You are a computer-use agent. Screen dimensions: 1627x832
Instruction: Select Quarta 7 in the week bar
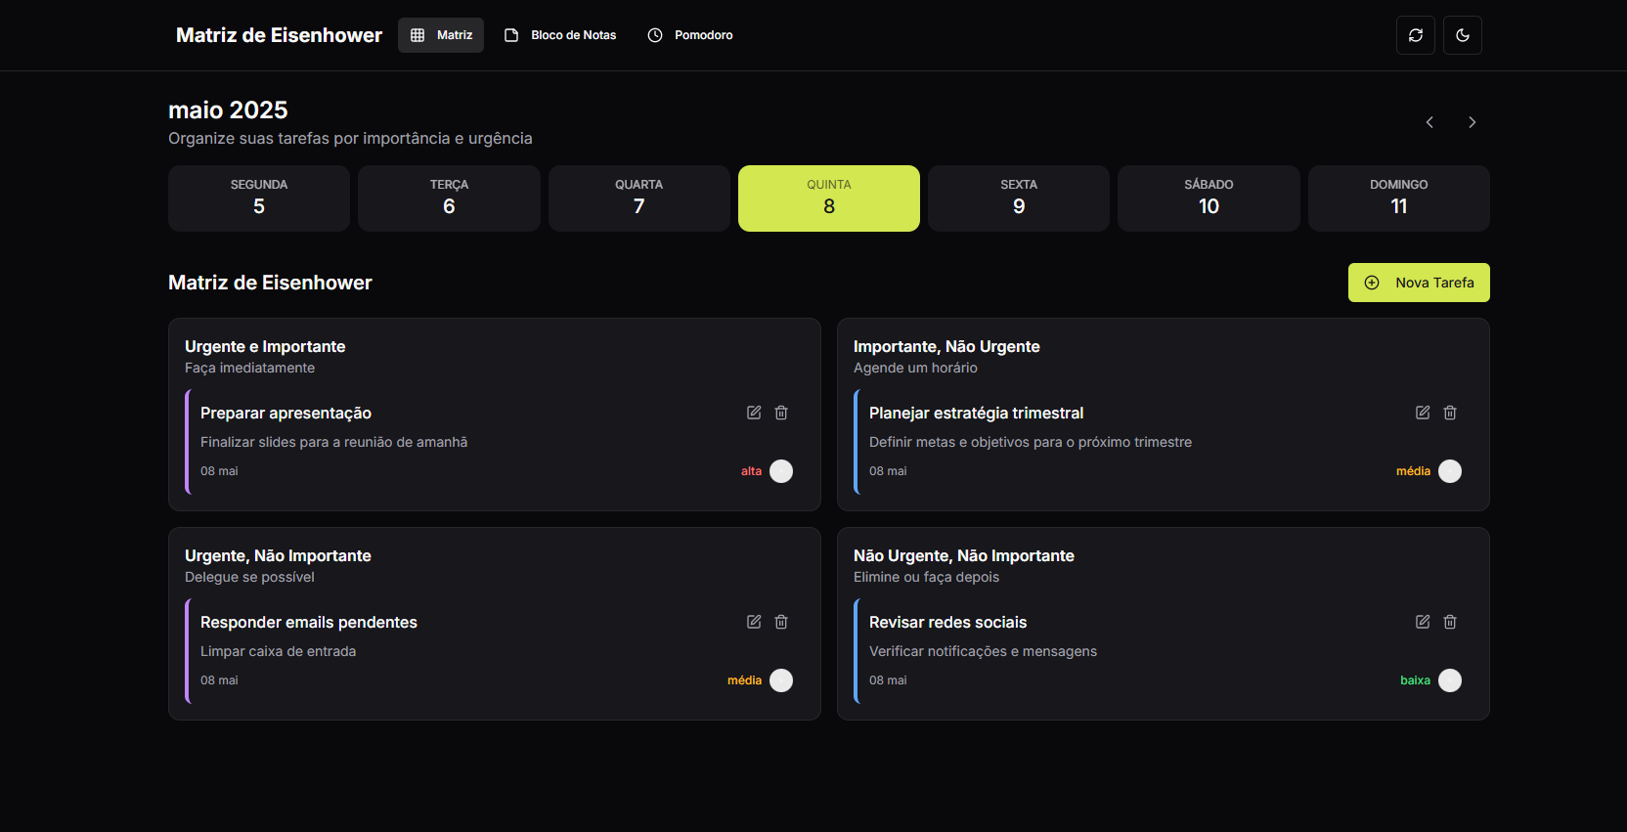click(638, 198)
